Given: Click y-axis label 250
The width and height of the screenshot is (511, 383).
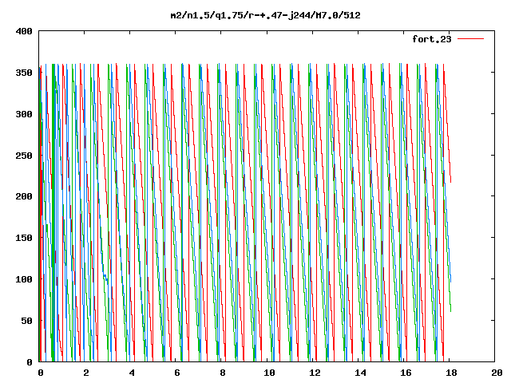Looking at the screenshot, I should [24, 156].
